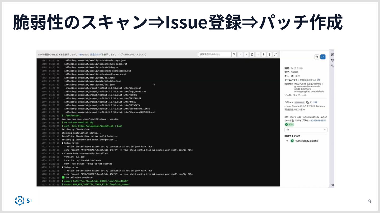Viewport: 380px width, 213px height.
Task: Open merge request !159 link
Action: pyautogui.click(x=315, y=103)
